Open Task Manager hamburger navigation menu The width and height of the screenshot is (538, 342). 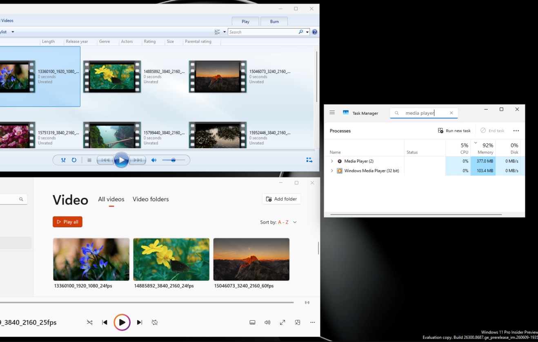332,113
